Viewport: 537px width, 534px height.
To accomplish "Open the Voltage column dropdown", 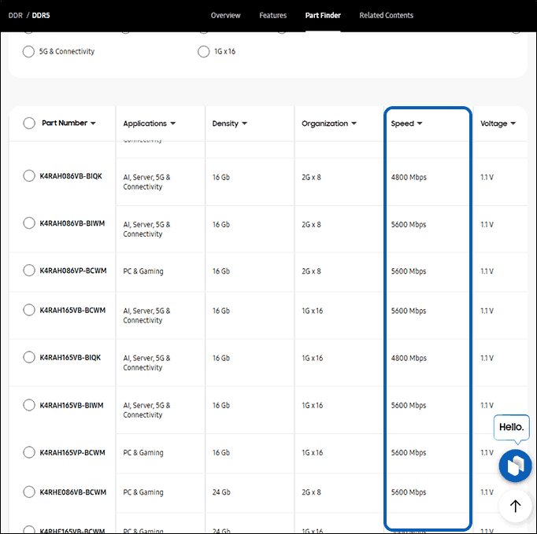I will pyautogui.click(x=513, y=123).
